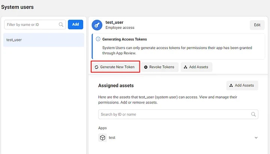Click Revoke Tokens button

click(159, 67)
